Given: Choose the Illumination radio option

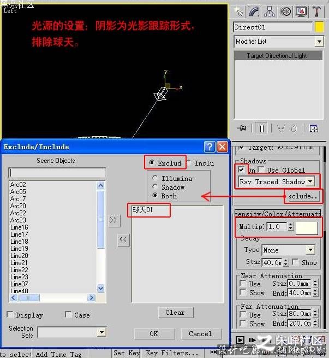Looking at the screenshot, I should click(x=155, y=178).
